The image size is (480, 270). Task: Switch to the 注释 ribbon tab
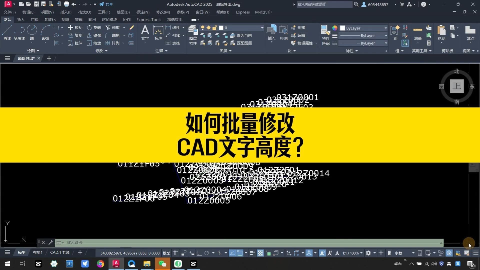point(34,19)
